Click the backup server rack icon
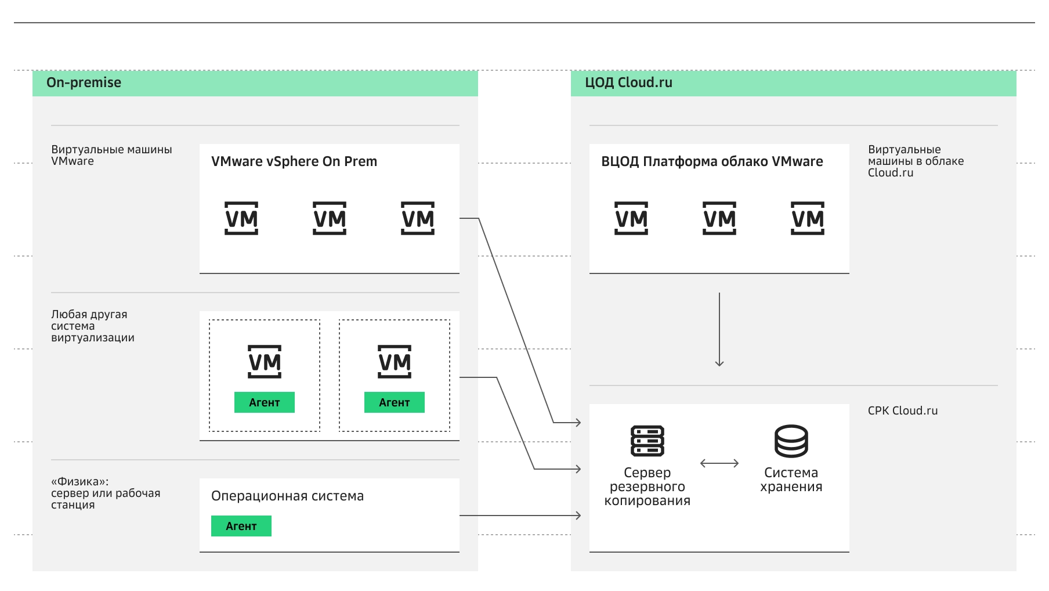The image size is (1049, 591). pos(648,441)
